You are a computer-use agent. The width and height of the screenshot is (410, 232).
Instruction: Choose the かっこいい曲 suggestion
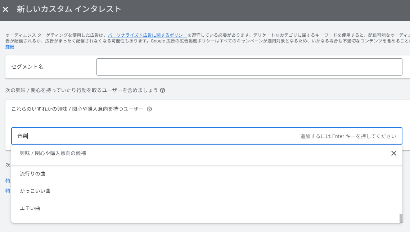35,191
